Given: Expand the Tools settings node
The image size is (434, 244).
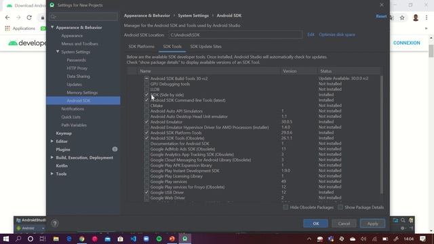Looking at the screenshot, I should [x=52, y=174].
